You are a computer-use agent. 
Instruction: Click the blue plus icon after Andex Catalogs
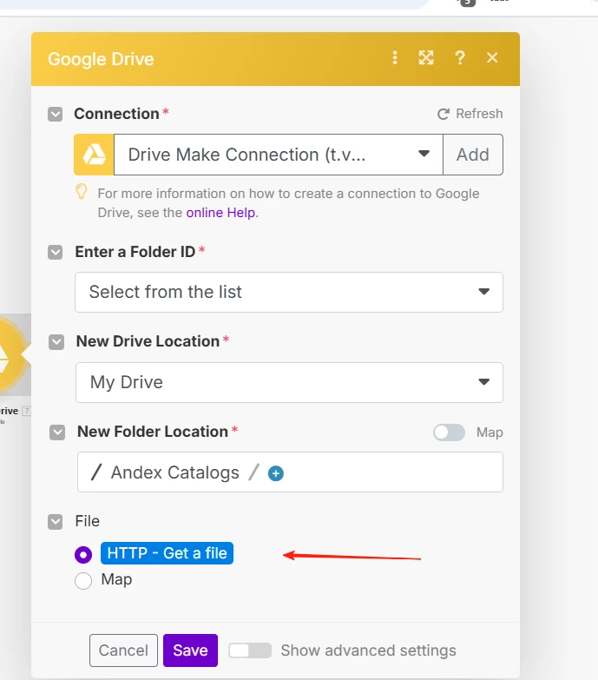click(x=276, y=473)
